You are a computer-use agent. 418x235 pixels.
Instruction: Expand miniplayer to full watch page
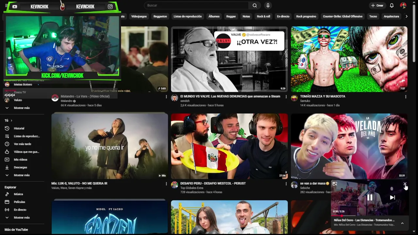(335, 184)
